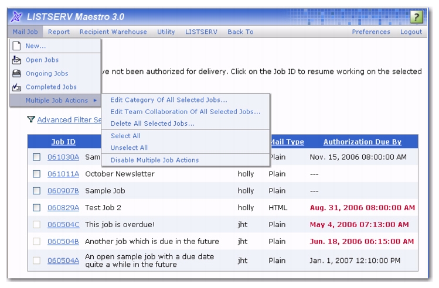Open job 060504C link
Screen dimensions: 439x288
[63, 225]
